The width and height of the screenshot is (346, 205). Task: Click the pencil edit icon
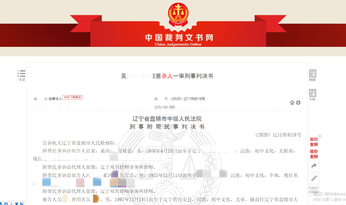point(314,178)
